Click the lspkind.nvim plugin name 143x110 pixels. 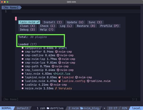pos(35,78)
